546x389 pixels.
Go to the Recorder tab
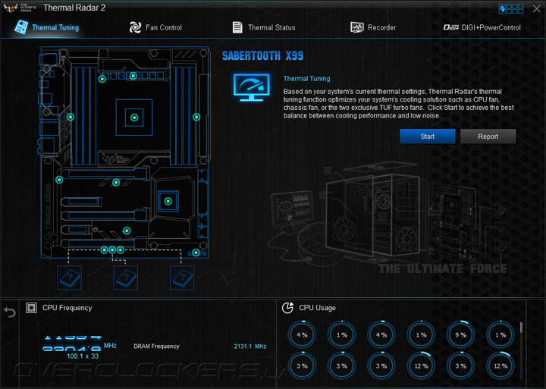[373, 27]
